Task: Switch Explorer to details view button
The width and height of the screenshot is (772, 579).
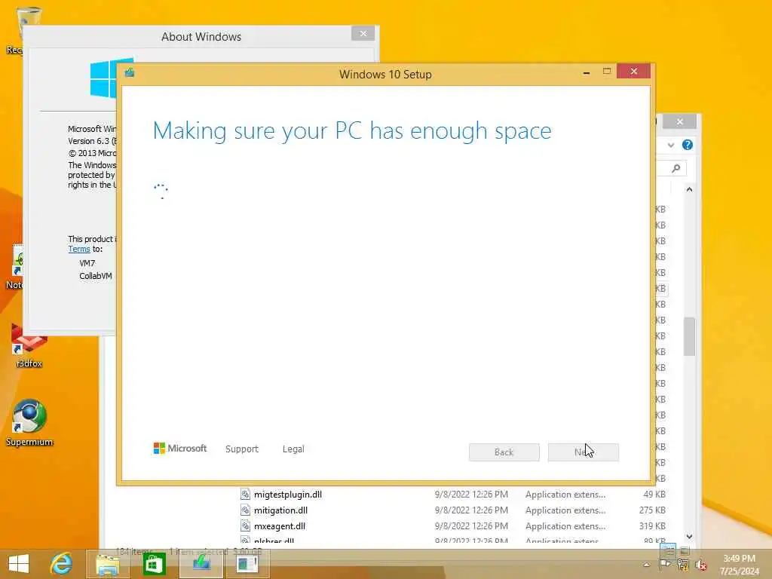Action: [x=668, y=550]
